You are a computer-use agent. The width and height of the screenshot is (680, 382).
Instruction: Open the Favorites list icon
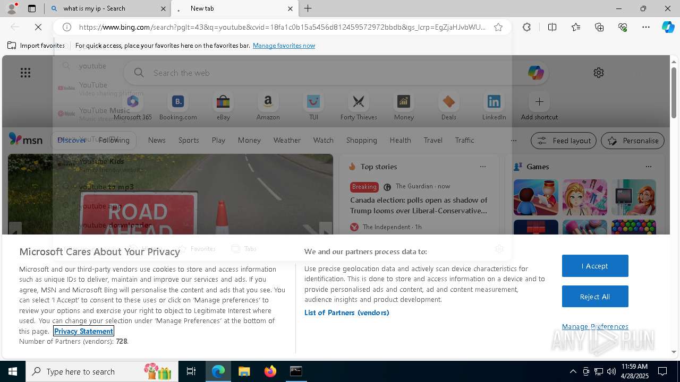pos(576,27)
